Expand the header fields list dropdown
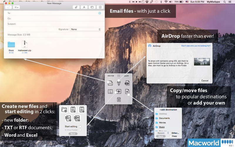 click(17, 7)
